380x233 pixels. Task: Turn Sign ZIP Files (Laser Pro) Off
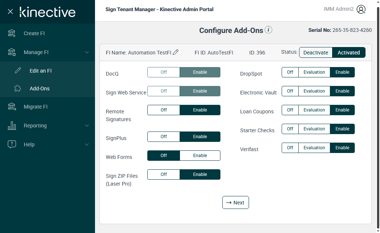(164, 174)
